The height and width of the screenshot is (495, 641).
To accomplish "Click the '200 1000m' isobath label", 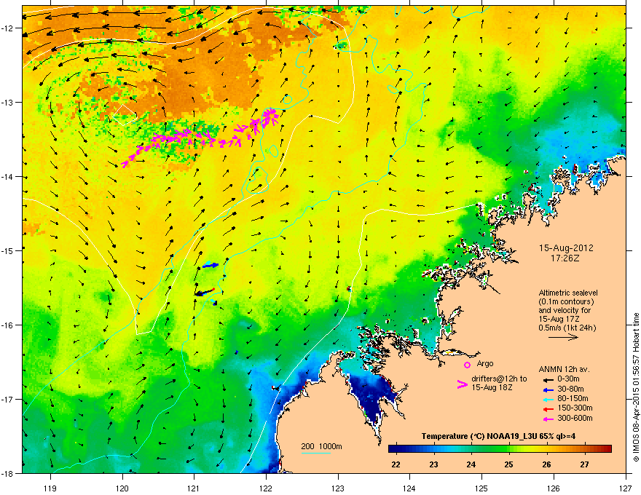I will click(321, 446).
